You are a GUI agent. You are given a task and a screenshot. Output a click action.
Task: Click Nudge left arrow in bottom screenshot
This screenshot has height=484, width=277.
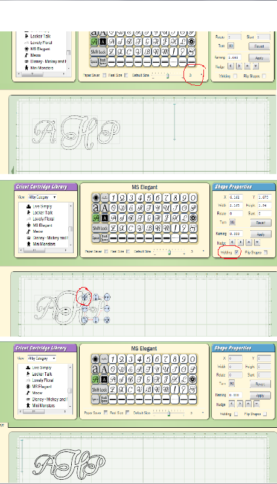coord(232,404)
